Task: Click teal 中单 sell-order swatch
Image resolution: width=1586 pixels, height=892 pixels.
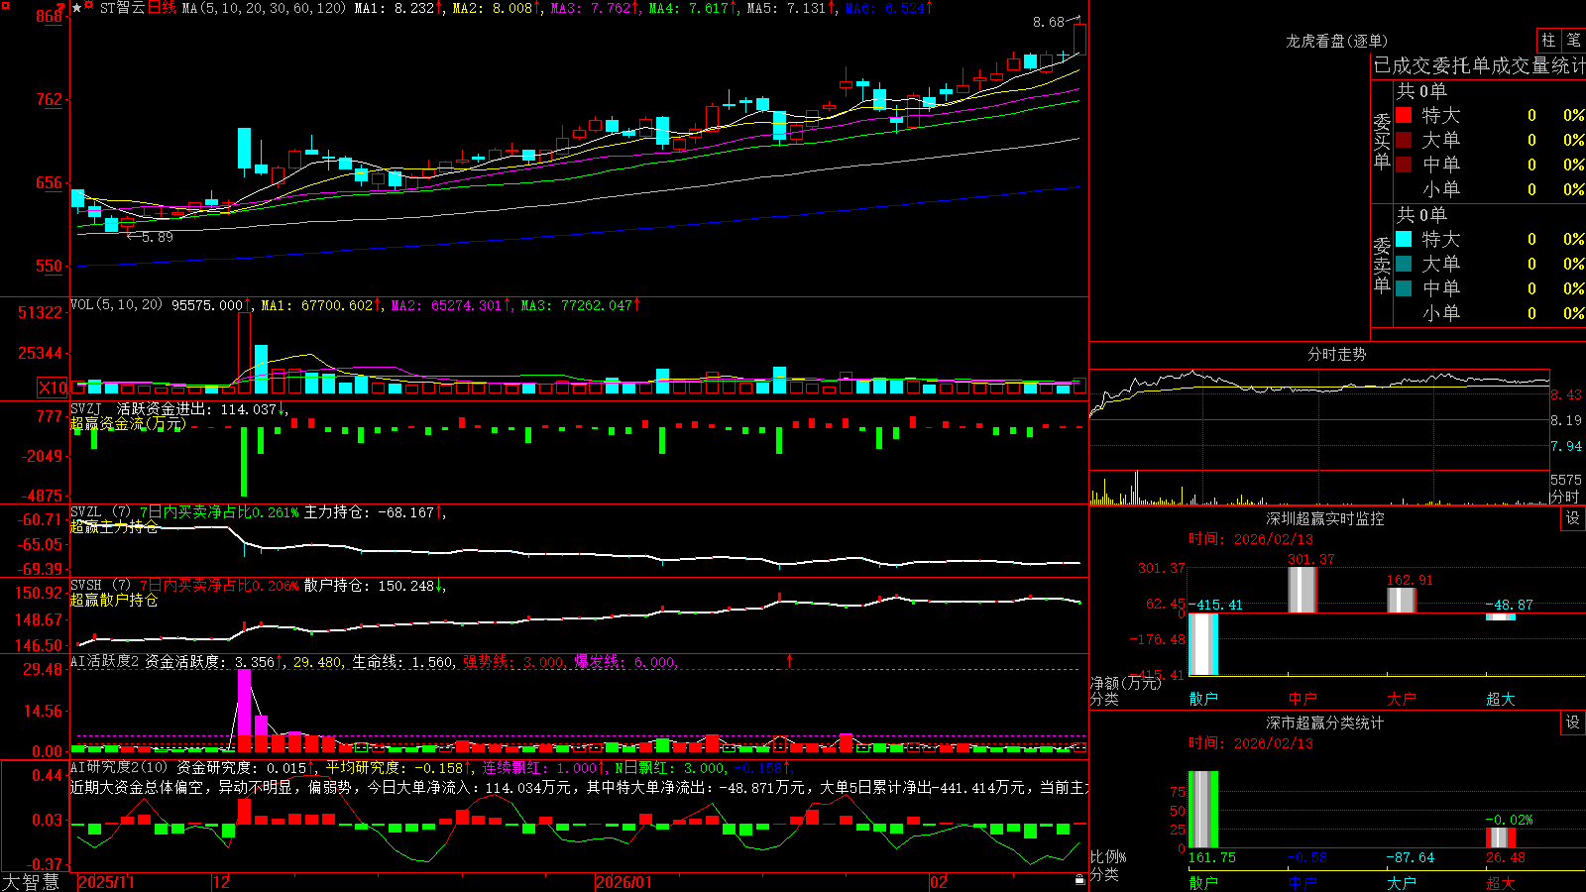Action: (1404, 288)
